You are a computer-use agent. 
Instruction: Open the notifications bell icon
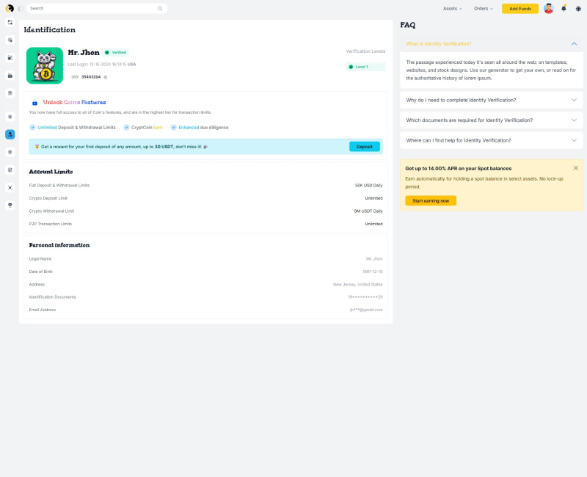[564, 8]
